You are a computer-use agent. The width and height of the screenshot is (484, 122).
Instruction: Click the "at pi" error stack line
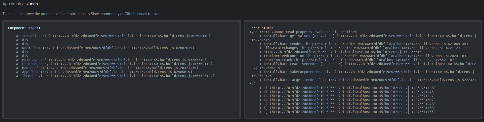pyautogui.click(x=347, y=92)
